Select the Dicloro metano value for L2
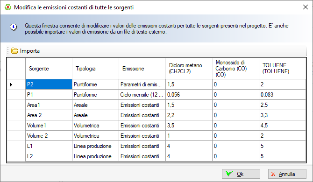 [x=189, y=156]
